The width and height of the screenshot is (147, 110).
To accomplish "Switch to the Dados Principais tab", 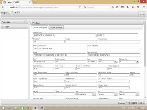I will [x=40, y=28].
